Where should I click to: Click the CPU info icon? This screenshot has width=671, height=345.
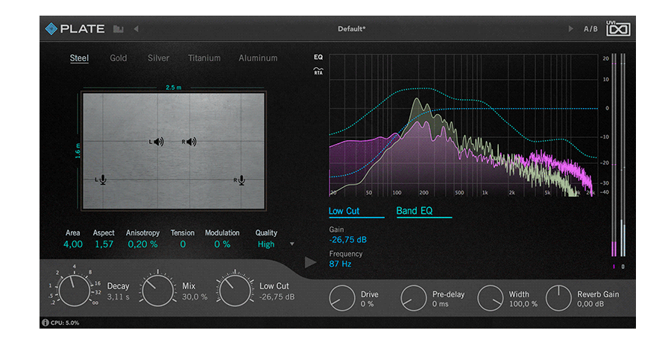[45, 323]
